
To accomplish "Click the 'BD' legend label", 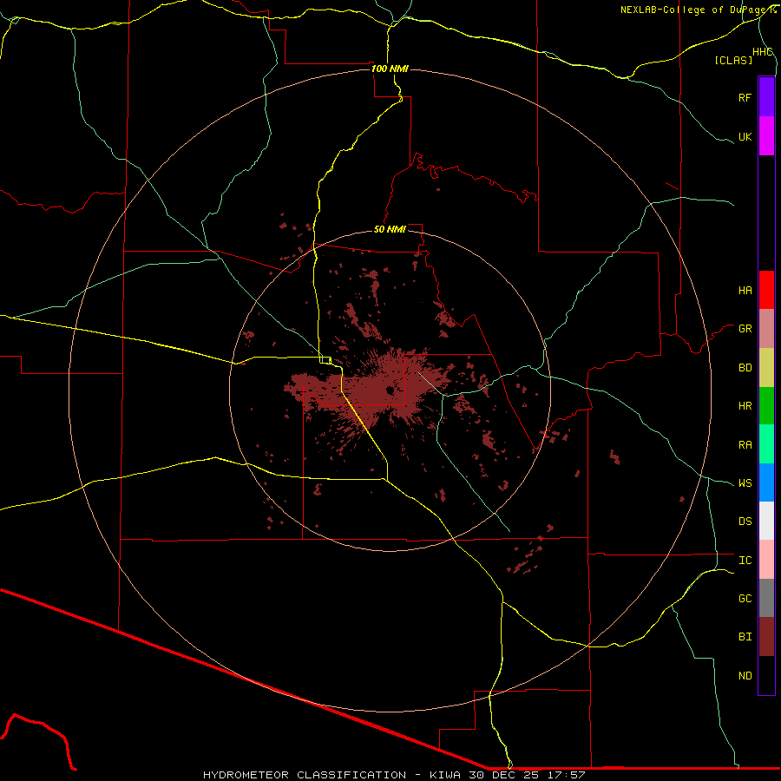I will pos(745,368).
